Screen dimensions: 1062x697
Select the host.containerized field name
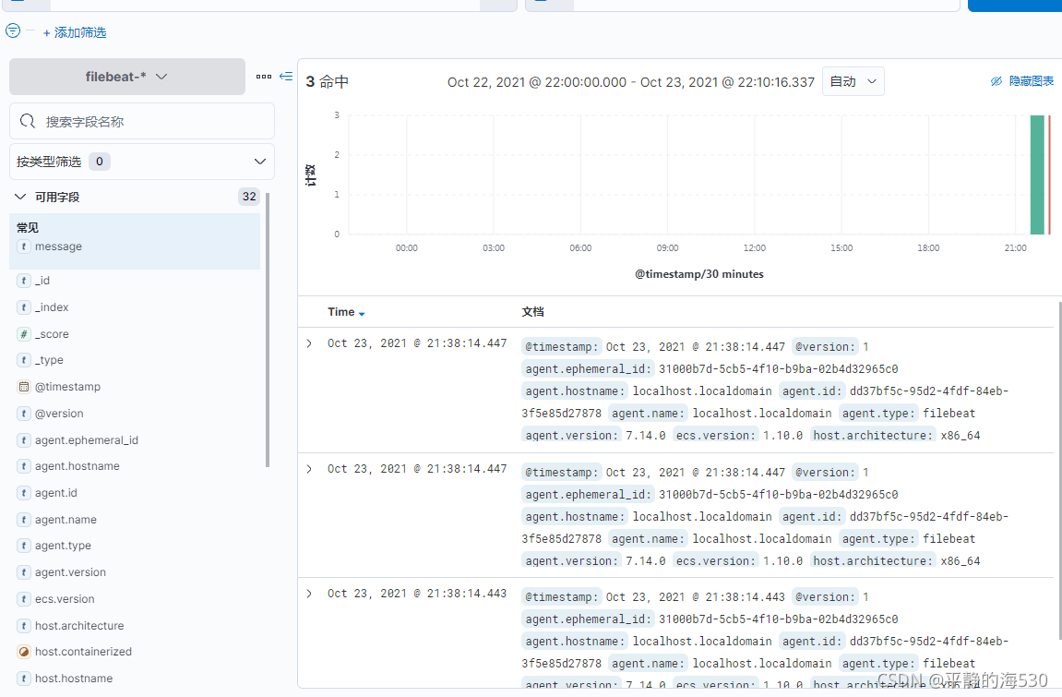tap(83, 652)
